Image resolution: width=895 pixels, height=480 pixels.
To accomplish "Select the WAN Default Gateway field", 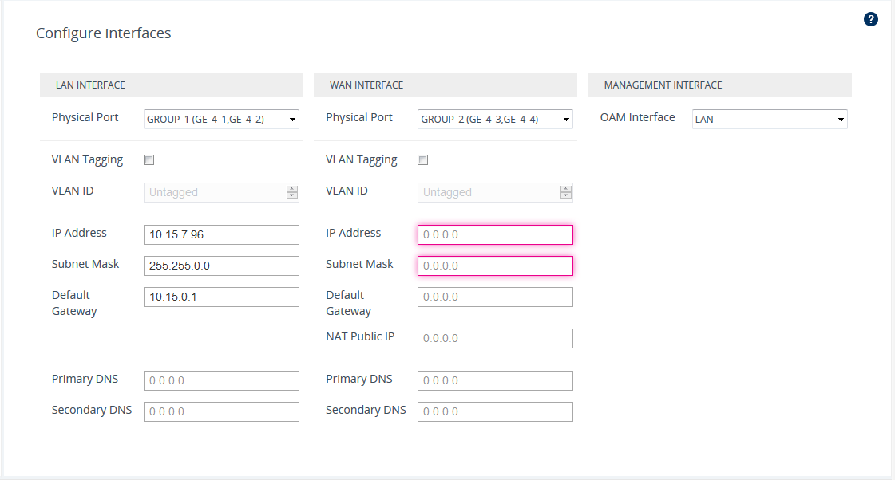I will tap(495, 297).
